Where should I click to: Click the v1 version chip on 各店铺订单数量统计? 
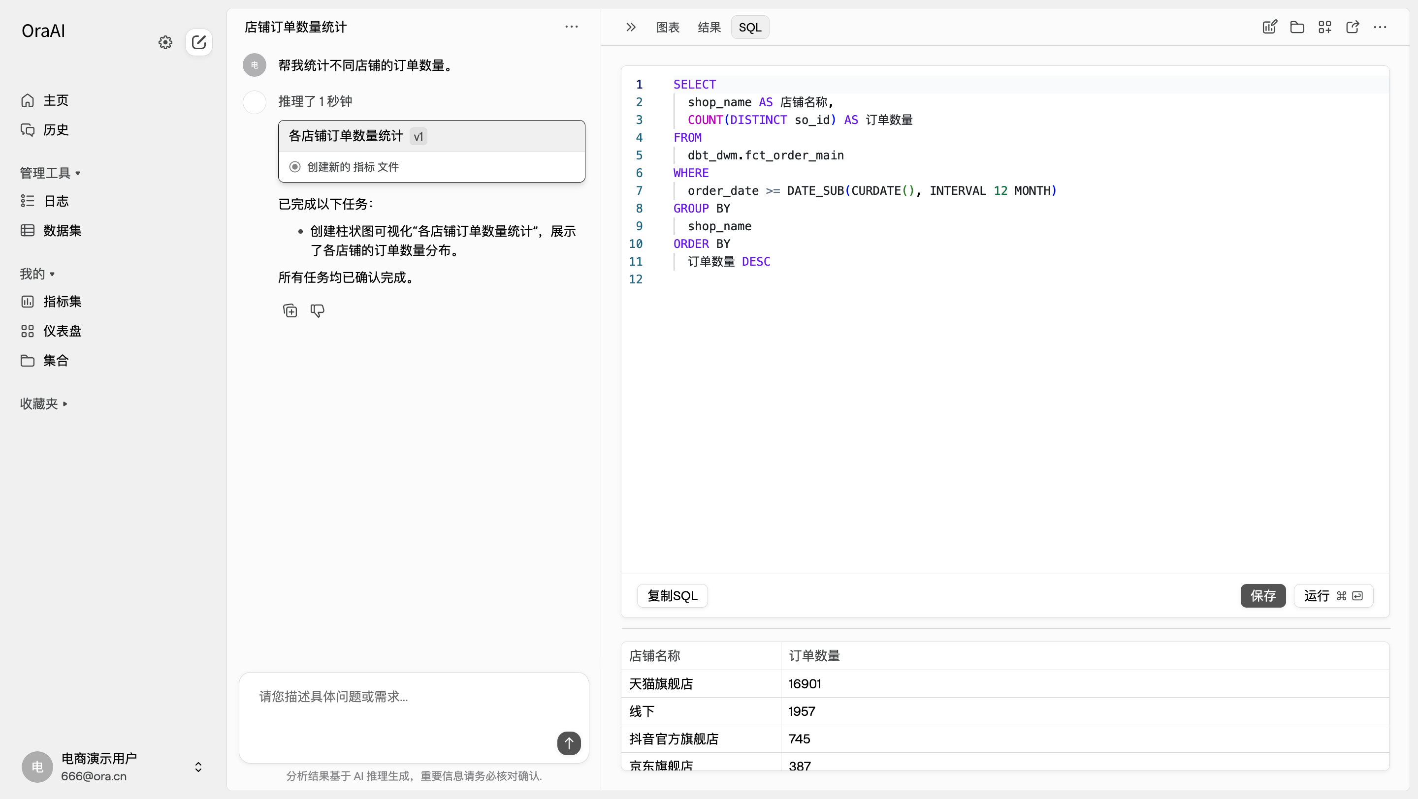tap(419, 136)
